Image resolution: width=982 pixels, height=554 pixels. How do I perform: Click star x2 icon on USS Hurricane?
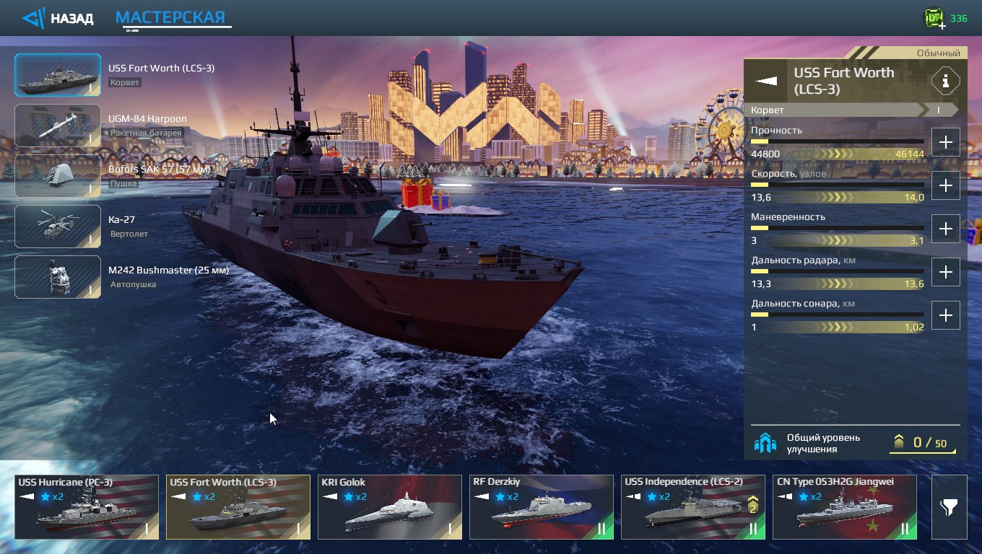point(52,497)
